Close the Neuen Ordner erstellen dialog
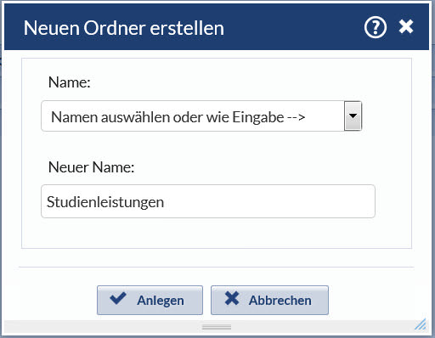The width and height of the screenshot is (435, 338). pos(406,26)
